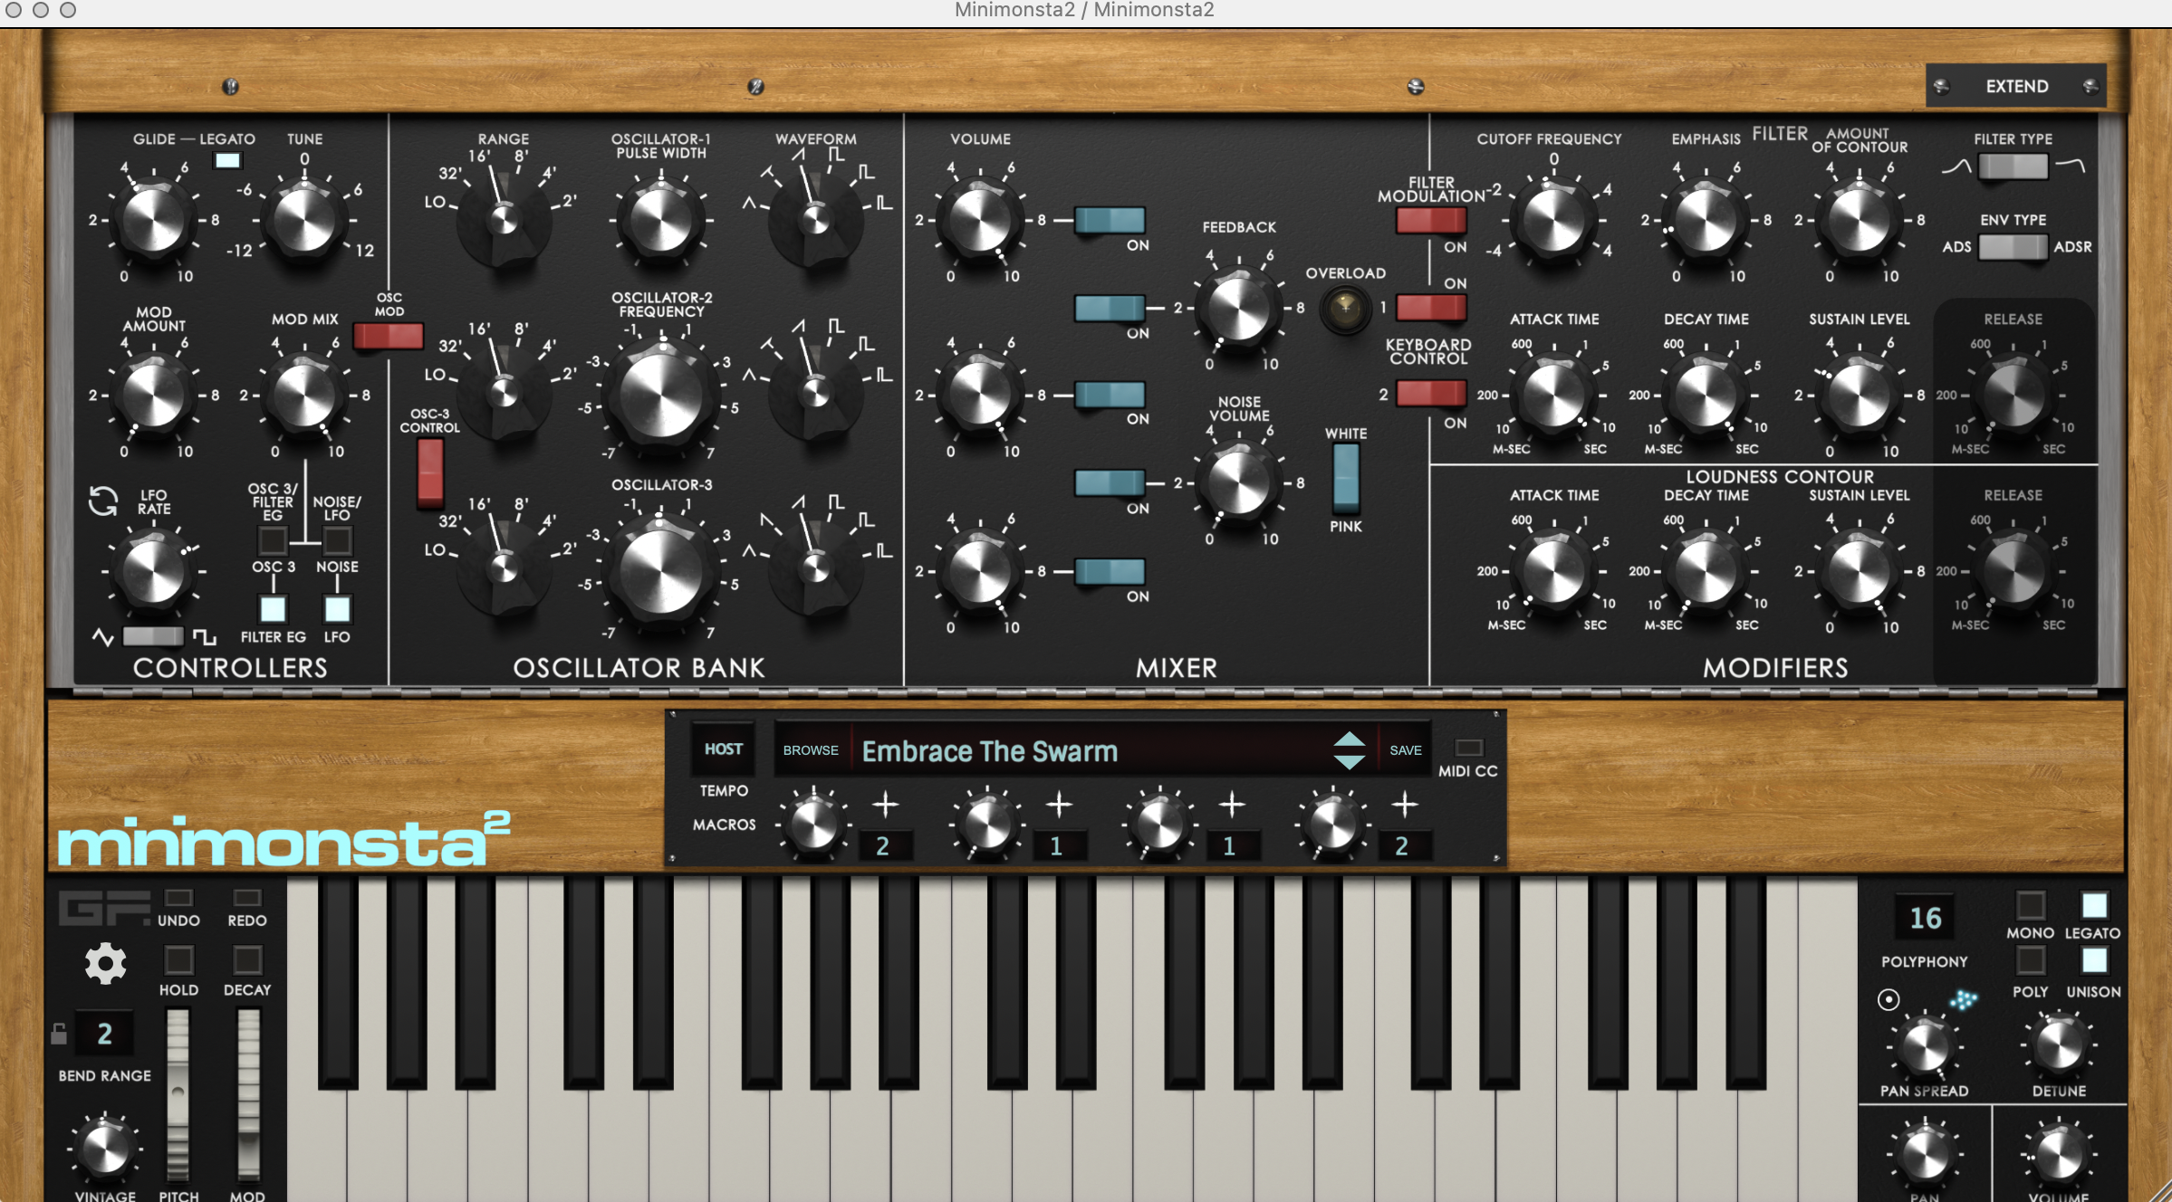
Task: Click the Feedback knob in mixer
Action: [x=1239, y=308]
